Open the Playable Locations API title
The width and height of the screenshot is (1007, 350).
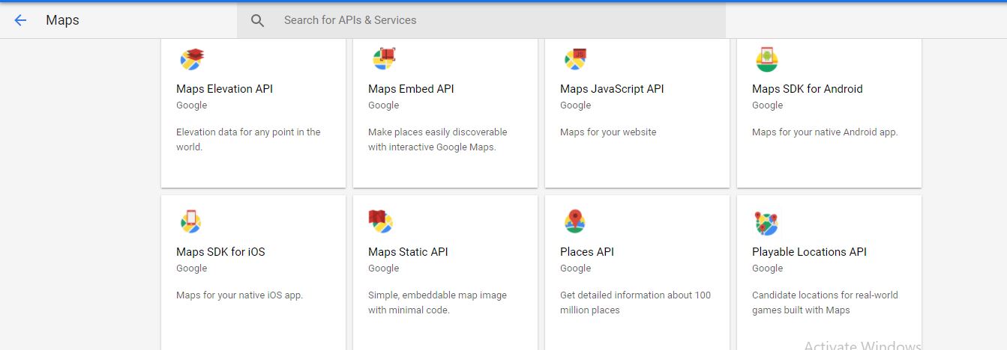[x=809, y=252]
